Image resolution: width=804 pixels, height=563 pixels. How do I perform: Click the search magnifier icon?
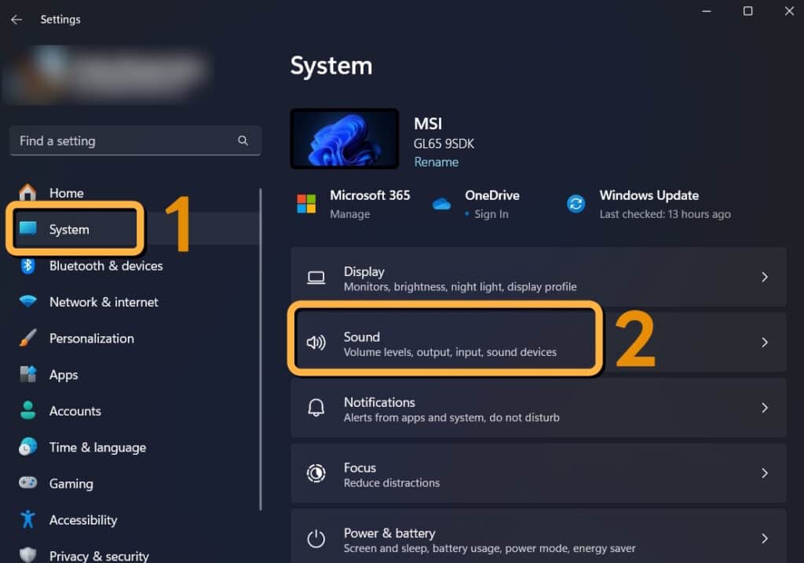243,140
